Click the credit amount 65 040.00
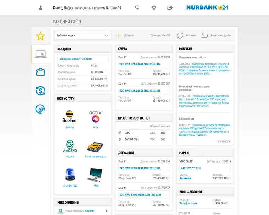Screen dimensions: 269x215 [x=97, y=79]
